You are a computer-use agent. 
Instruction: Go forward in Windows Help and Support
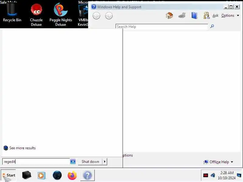coord(109,16)
